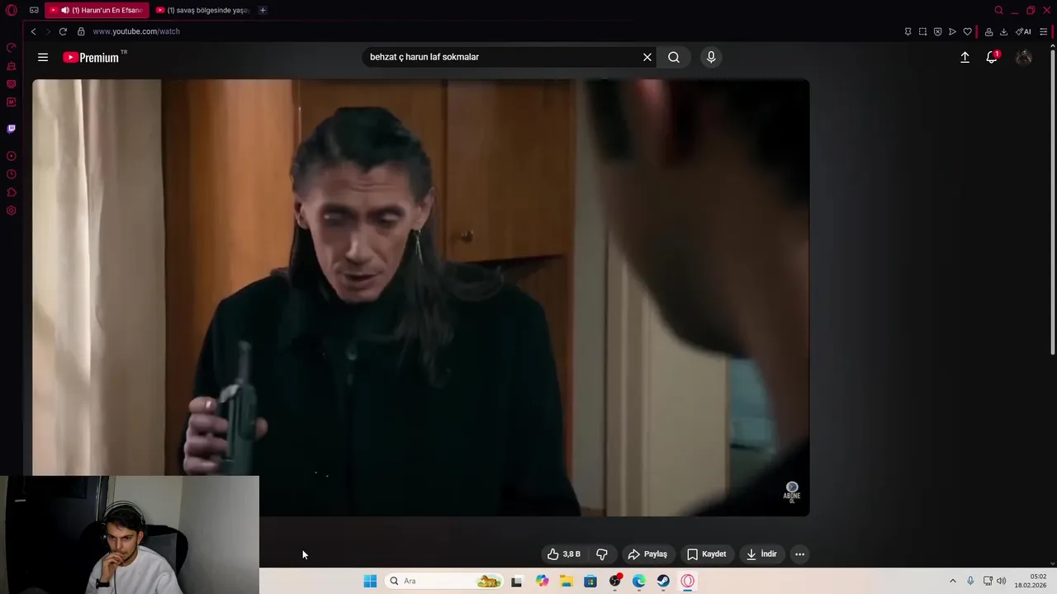Open a new browser tab

click(x=263, y=10)
